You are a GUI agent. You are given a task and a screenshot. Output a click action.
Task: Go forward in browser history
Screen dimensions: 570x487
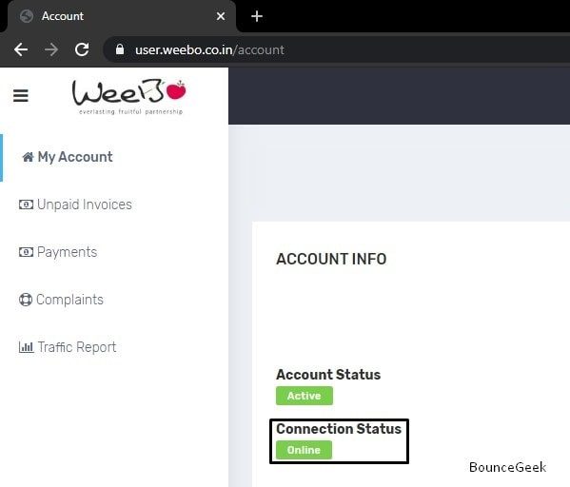pos(51,49)
